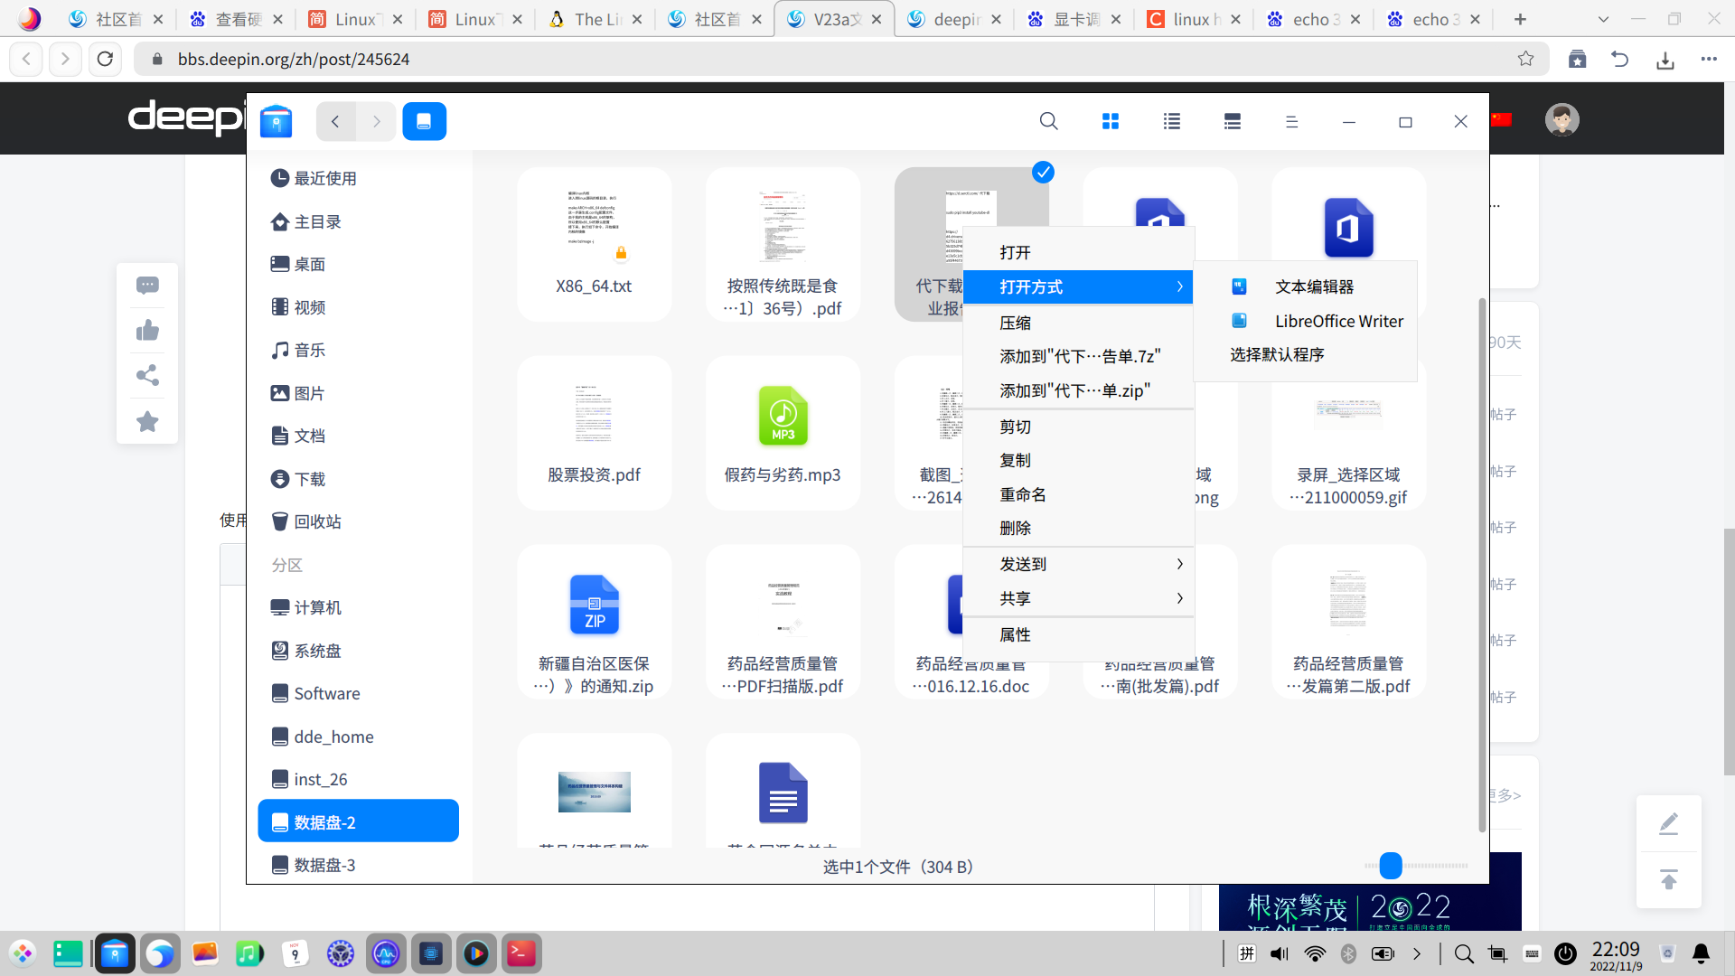Click the thumbs-up like icon on forum page
Screen dimensions: 1735x976
click(x=147, y=331)
